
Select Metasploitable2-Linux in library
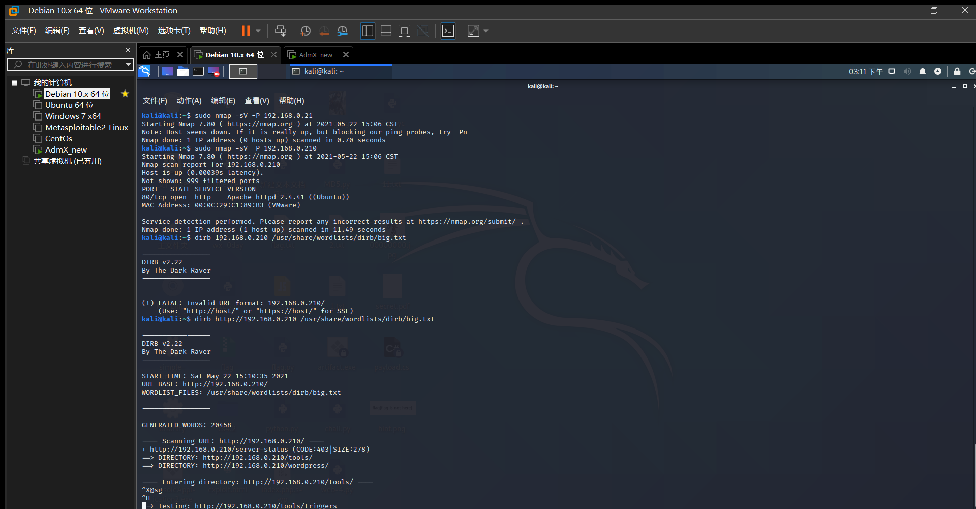pos(86,128)
